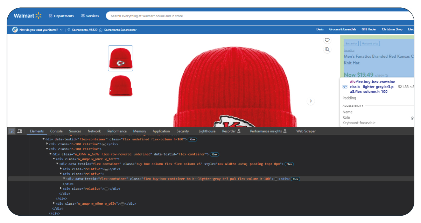Focus the Walmart search field
The height and width of the screenshot is (223, 421).
[x=259, y=16]
